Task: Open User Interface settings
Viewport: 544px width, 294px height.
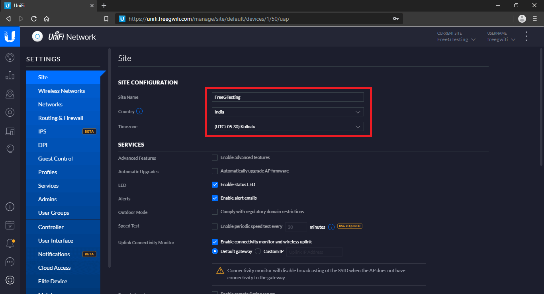Action: click(63, 241)
